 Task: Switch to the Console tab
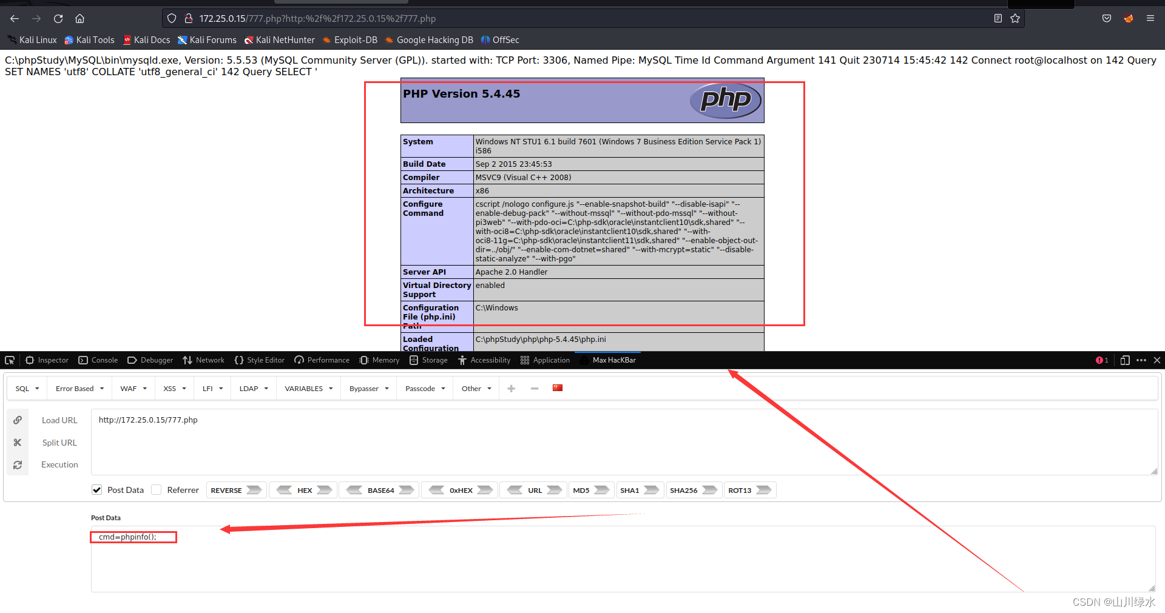[98, 360]
